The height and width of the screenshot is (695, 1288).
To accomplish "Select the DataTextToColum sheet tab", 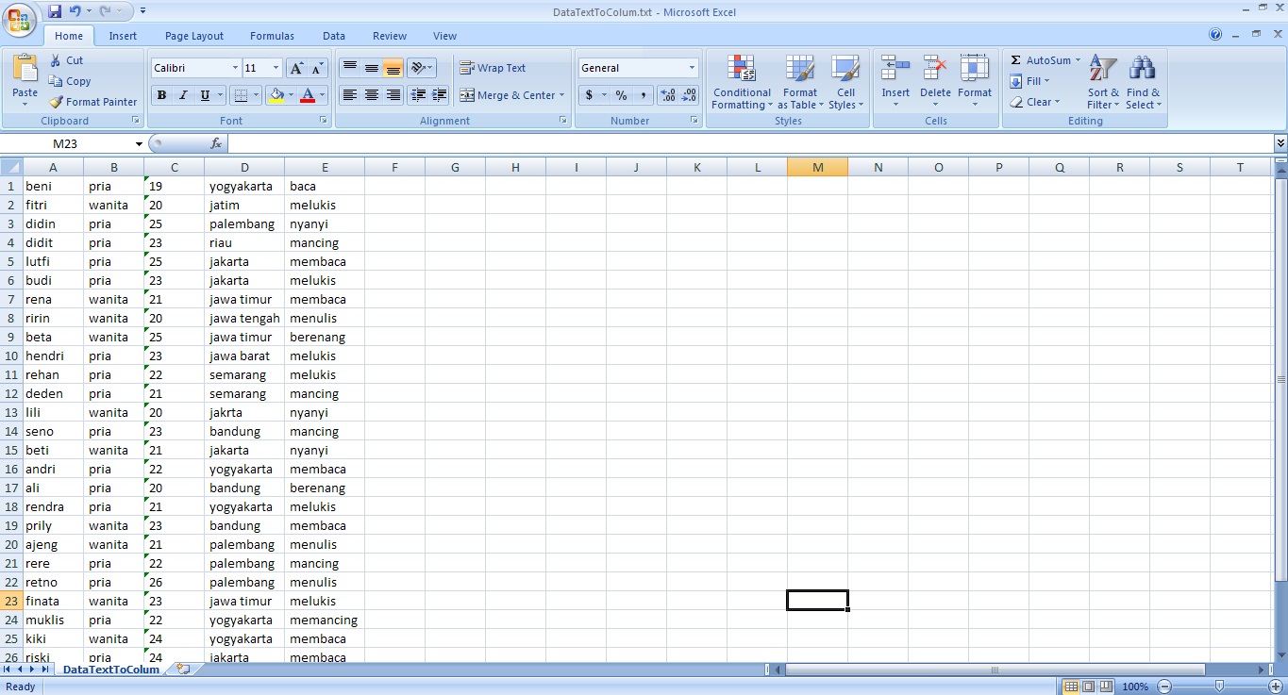I will (x=110, y=669).
